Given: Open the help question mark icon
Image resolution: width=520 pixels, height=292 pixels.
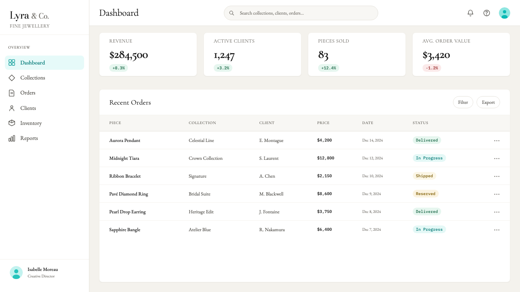Looking at the screenshot, I should (x=487, y=13).
